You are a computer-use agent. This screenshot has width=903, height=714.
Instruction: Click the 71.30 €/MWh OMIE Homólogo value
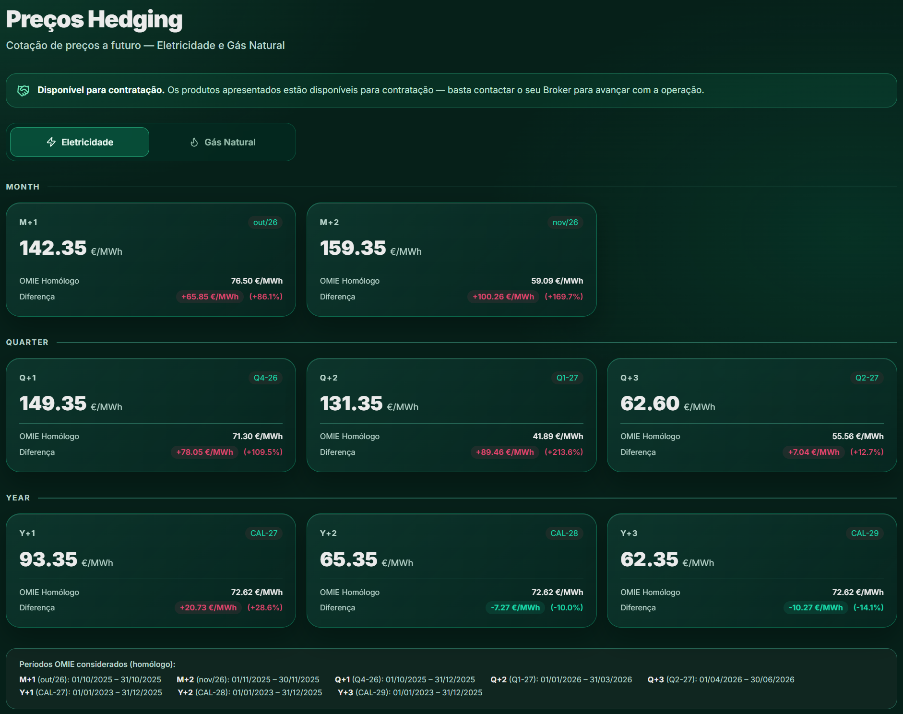[258, 436]
